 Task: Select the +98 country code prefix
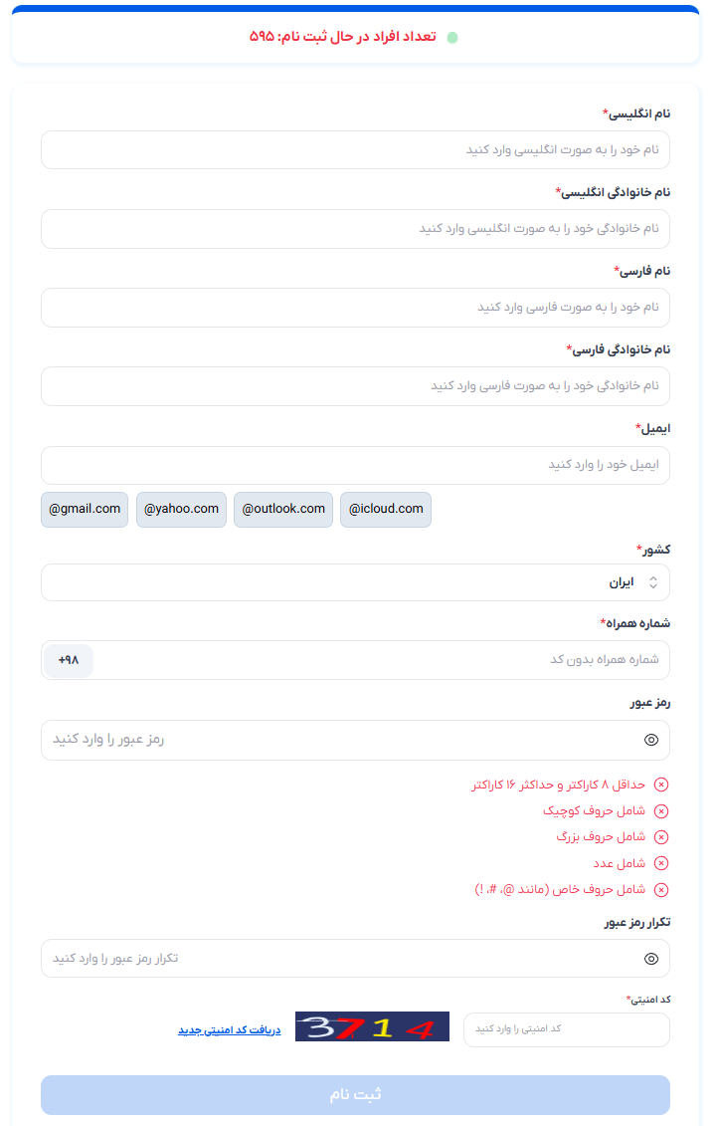point(69,660)
